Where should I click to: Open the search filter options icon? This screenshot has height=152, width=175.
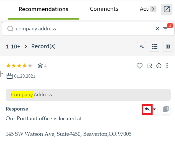click(165, 29)
